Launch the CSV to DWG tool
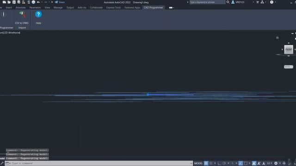This screenshot has width=296, height=166. tap(22, 18)
